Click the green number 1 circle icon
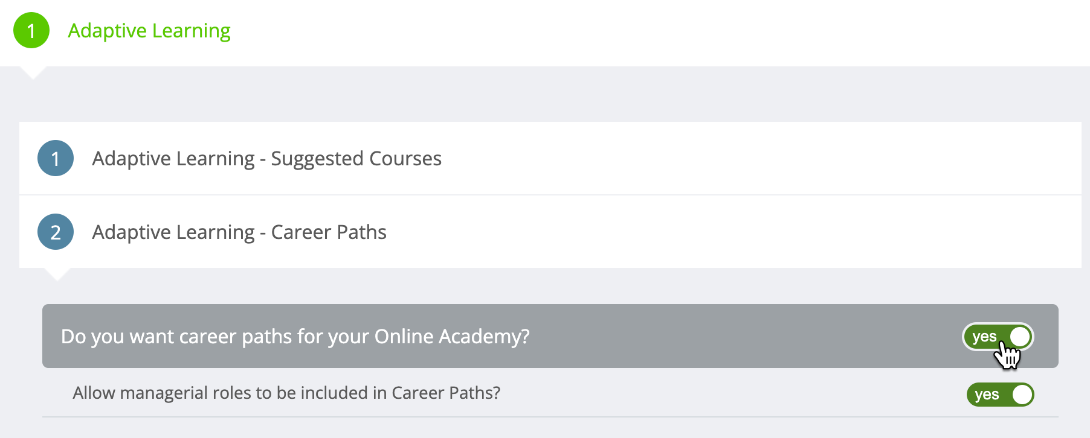The width and height of the screenshot is (1090, 438). [x=31, y=30]
